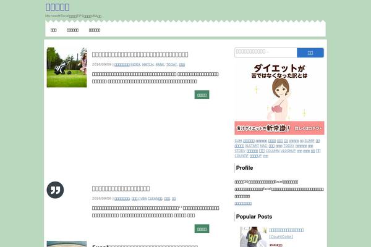Open the link under the Profile description

243,204
